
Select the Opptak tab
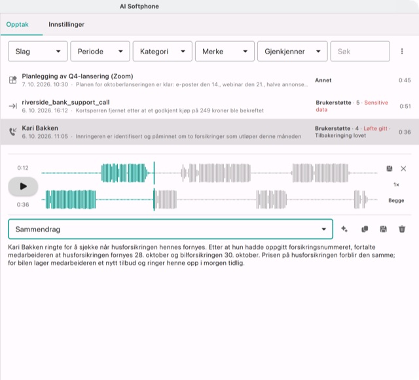point(18,24)
